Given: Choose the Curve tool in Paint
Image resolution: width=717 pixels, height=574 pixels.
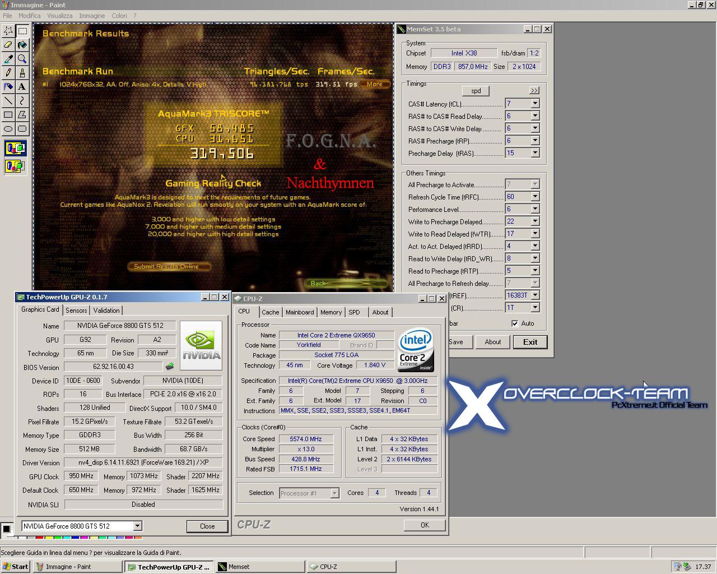Looking at the screenshot, I should point(22,101).
